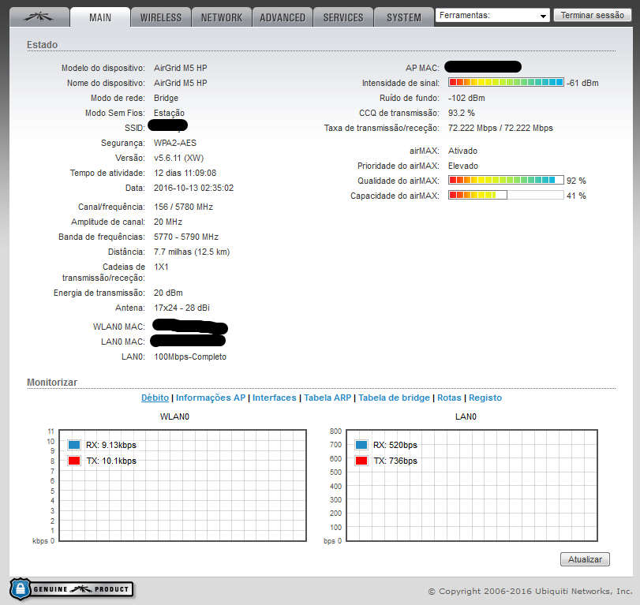This screenshot has height=605, width=640.
Task: Open the Informações AP link
Action: pos(211,398)
